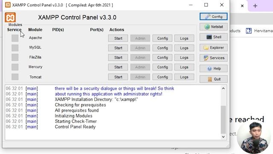This screenshot has height=154, width=273.
Task: Click the Apache module label
Action: [x=35, y=38]
